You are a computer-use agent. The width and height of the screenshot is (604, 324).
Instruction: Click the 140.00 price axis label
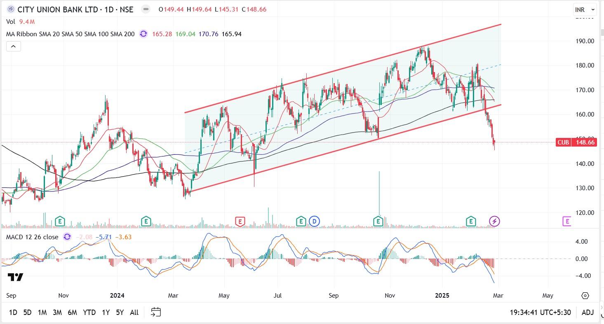(585, 163)
